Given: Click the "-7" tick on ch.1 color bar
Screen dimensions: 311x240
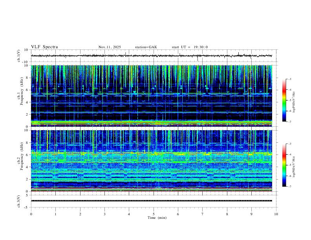Looking at the screenshot, I should coord(290,122).
